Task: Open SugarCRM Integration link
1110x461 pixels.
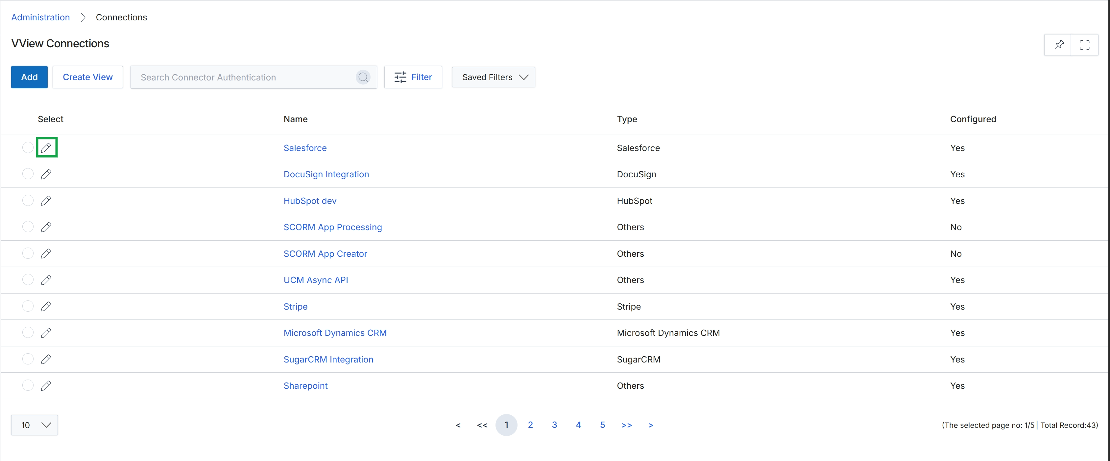Action: click(x=328, y=360)
